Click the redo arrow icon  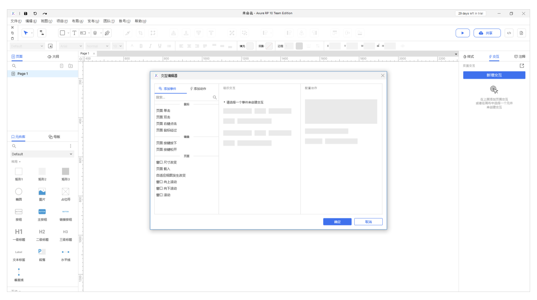pyautogui.click(x=45, y=13)
